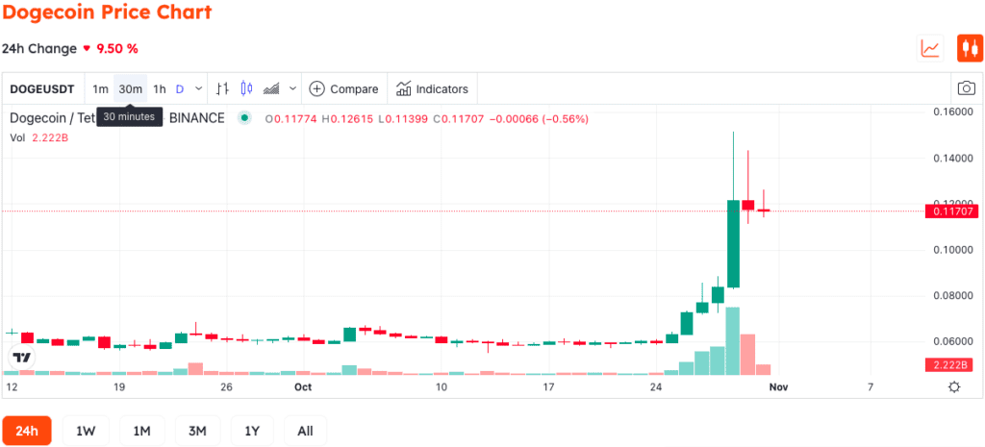Open chart settings gear icon
The image size is (985, 447).
[954, 387]
